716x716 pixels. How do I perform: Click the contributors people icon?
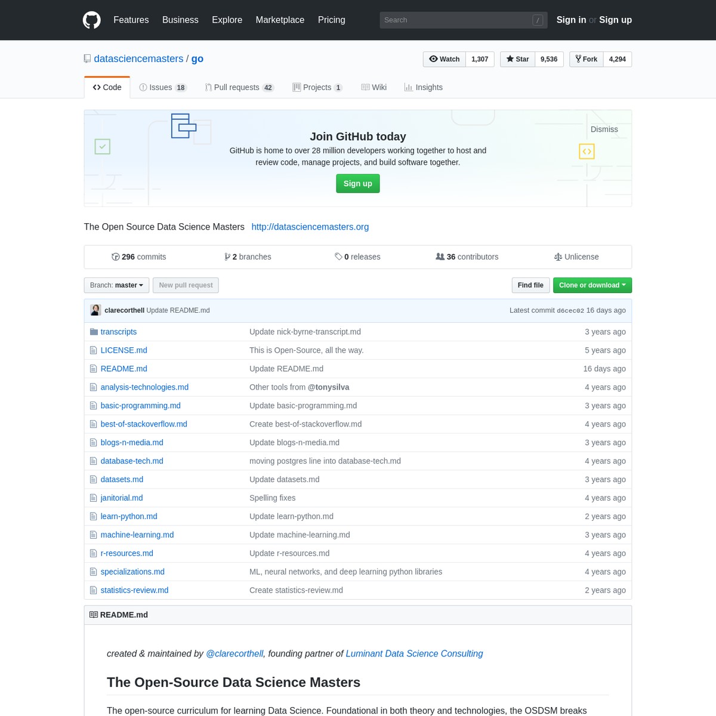click(440, 257)
